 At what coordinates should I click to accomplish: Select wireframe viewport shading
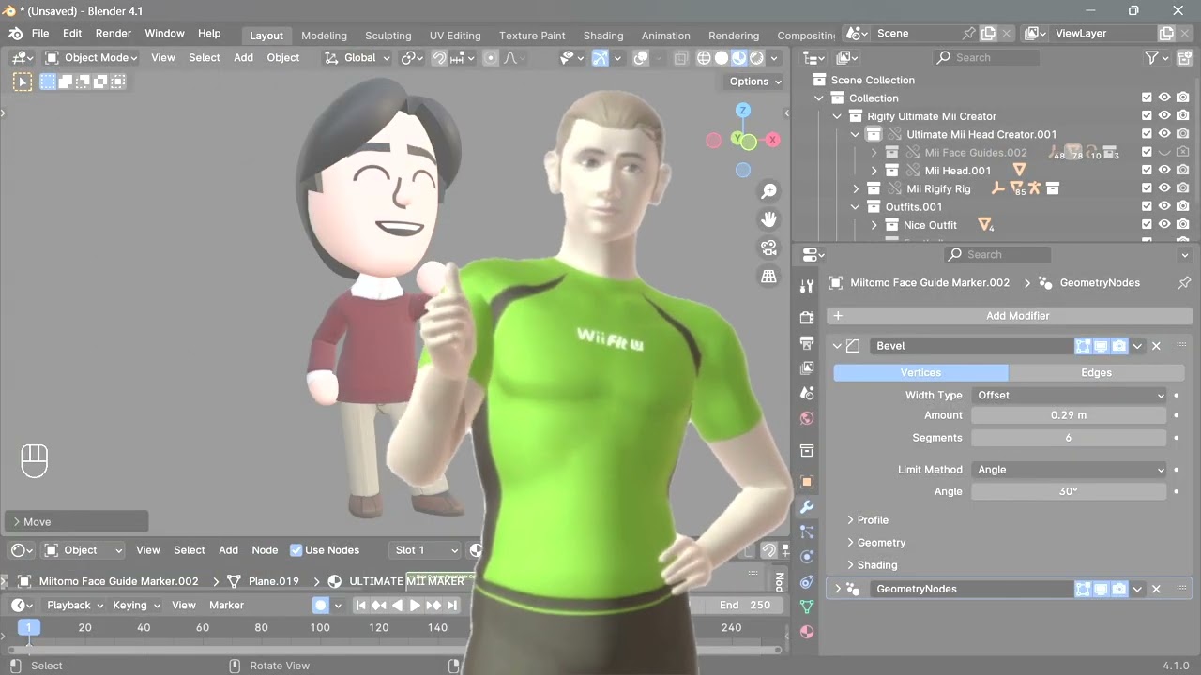click(x=704, y=58)
